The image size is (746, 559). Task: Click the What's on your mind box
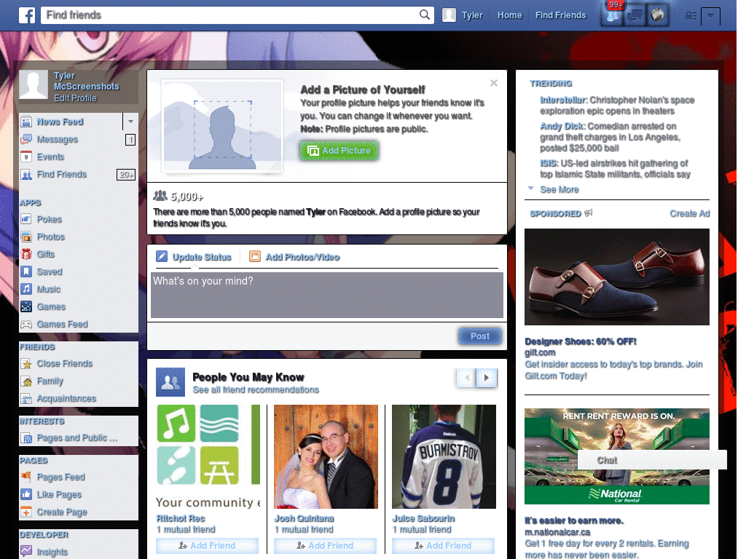pyautogui.click(x=327, y=295)
